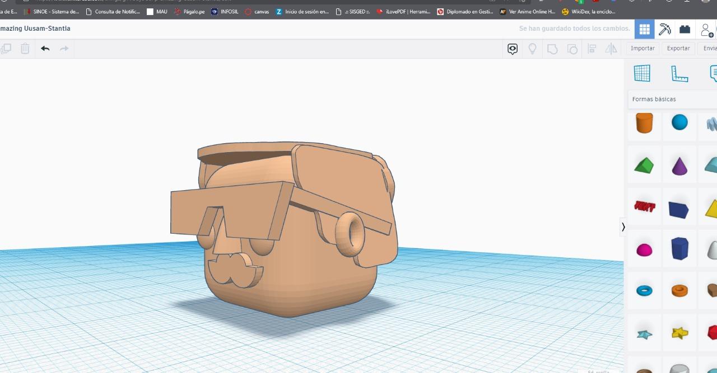Click the align tool icon
The height and width of the screenshot is (373, 717).
[x=592, y=49]
